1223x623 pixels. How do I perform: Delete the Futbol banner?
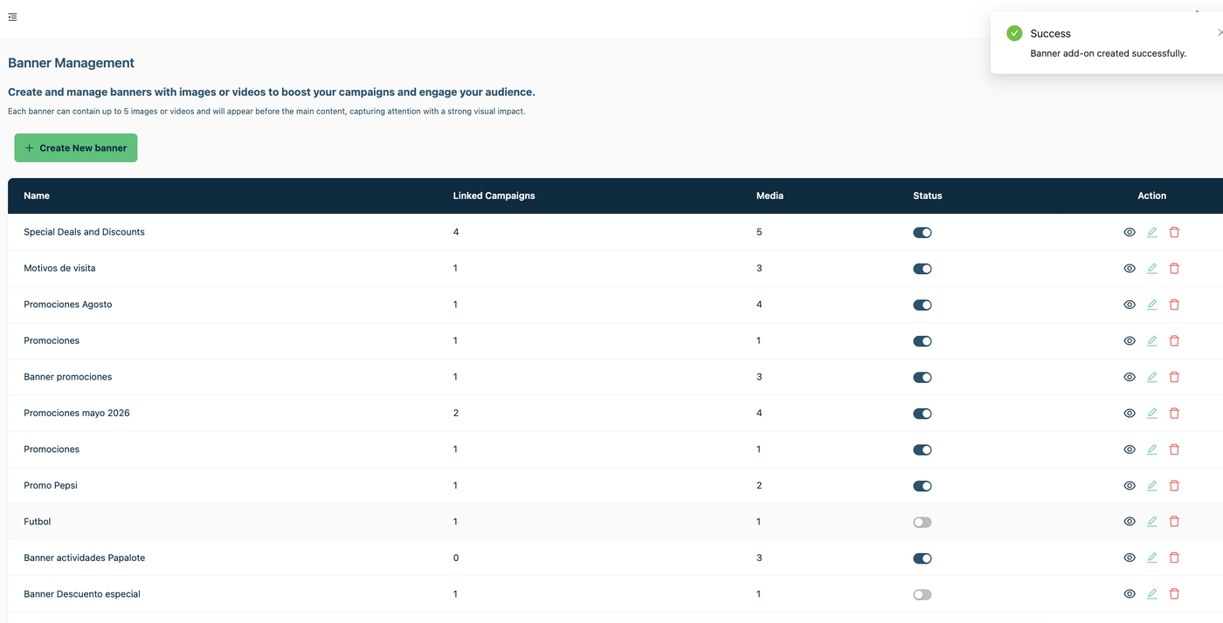(1174, 522)
